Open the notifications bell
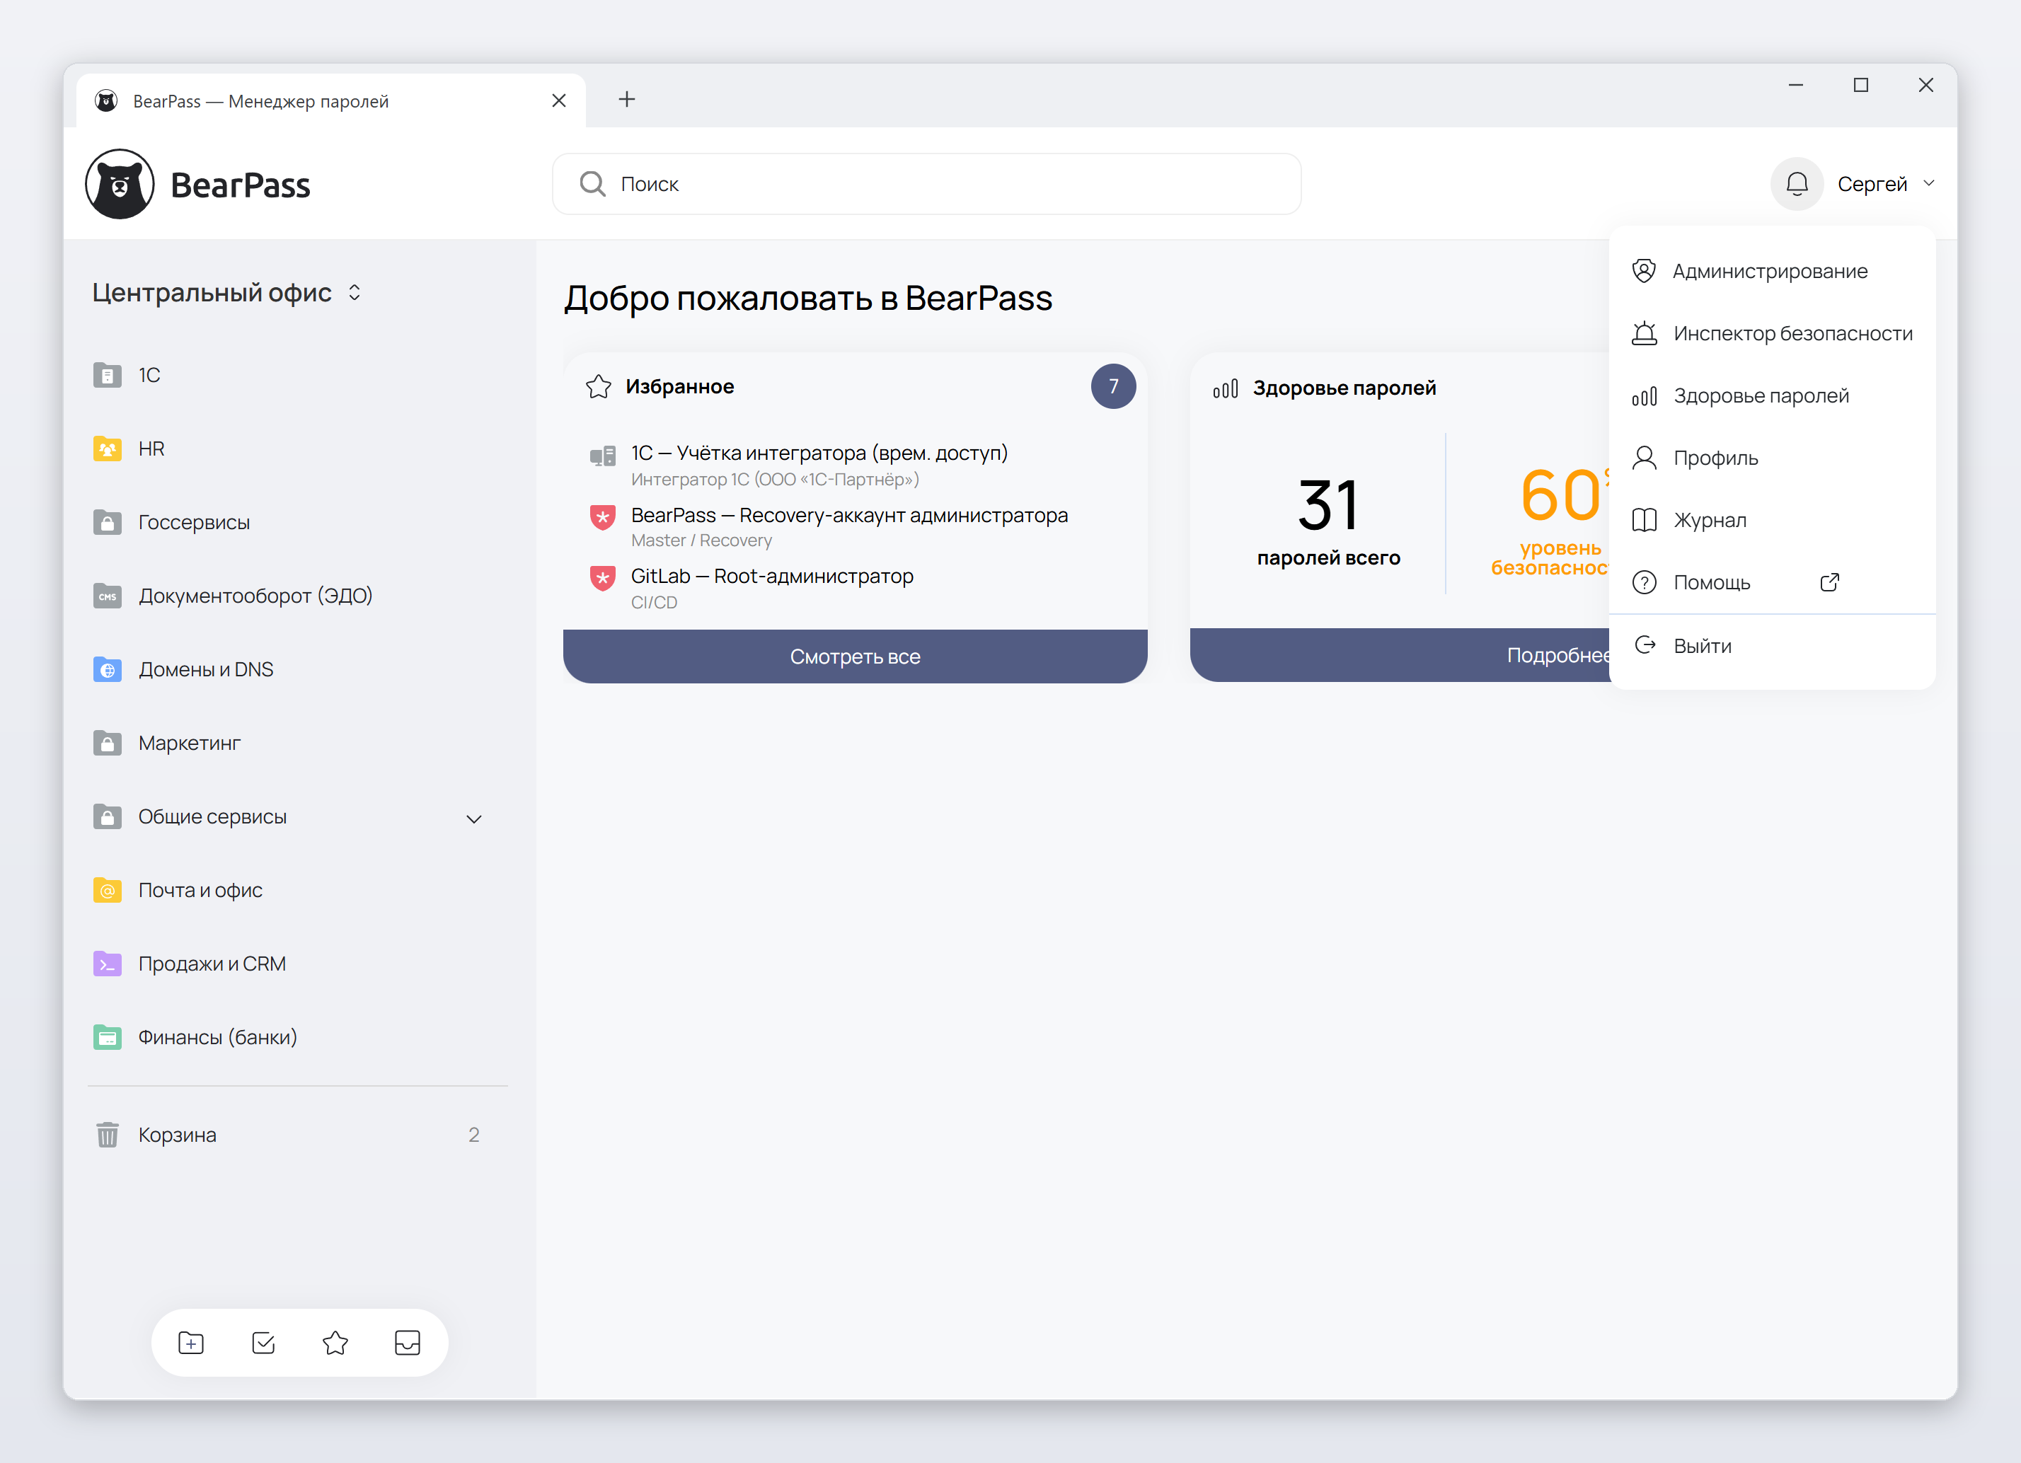Viewport: 2021px width, 1463px height. [1797, 183]
